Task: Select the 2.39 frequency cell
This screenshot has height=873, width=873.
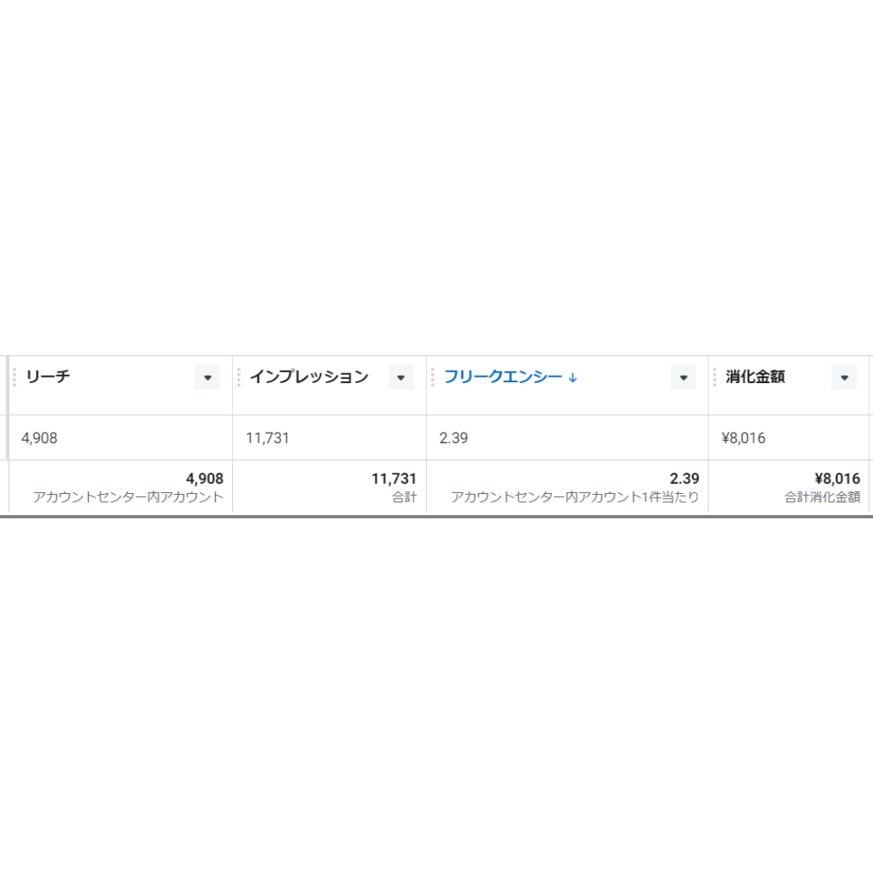Action: 567,437
